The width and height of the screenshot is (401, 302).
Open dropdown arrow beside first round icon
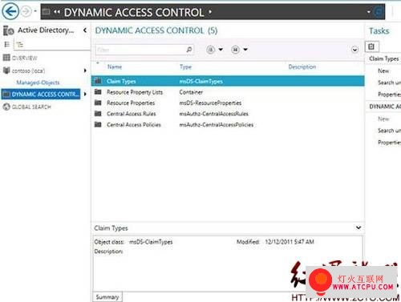(221, 50)
